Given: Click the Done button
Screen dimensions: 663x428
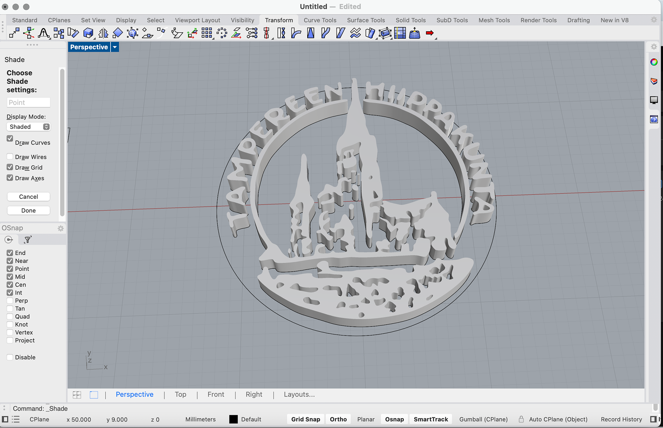Looking at the screenshot, I should pyautogui.click(x=29, y=211).
